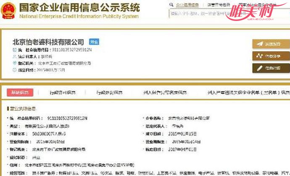Click the 营业执照信息 section heading
The image size is (290, 176).
(23, 109)
